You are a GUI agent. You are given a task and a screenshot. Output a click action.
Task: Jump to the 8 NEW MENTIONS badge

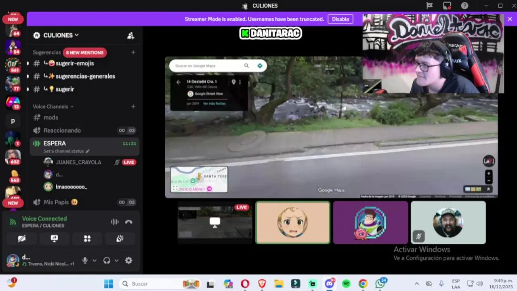85,53
